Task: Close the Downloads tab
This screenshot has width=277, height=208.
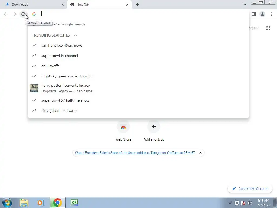Action: click(x=62, y=5)
